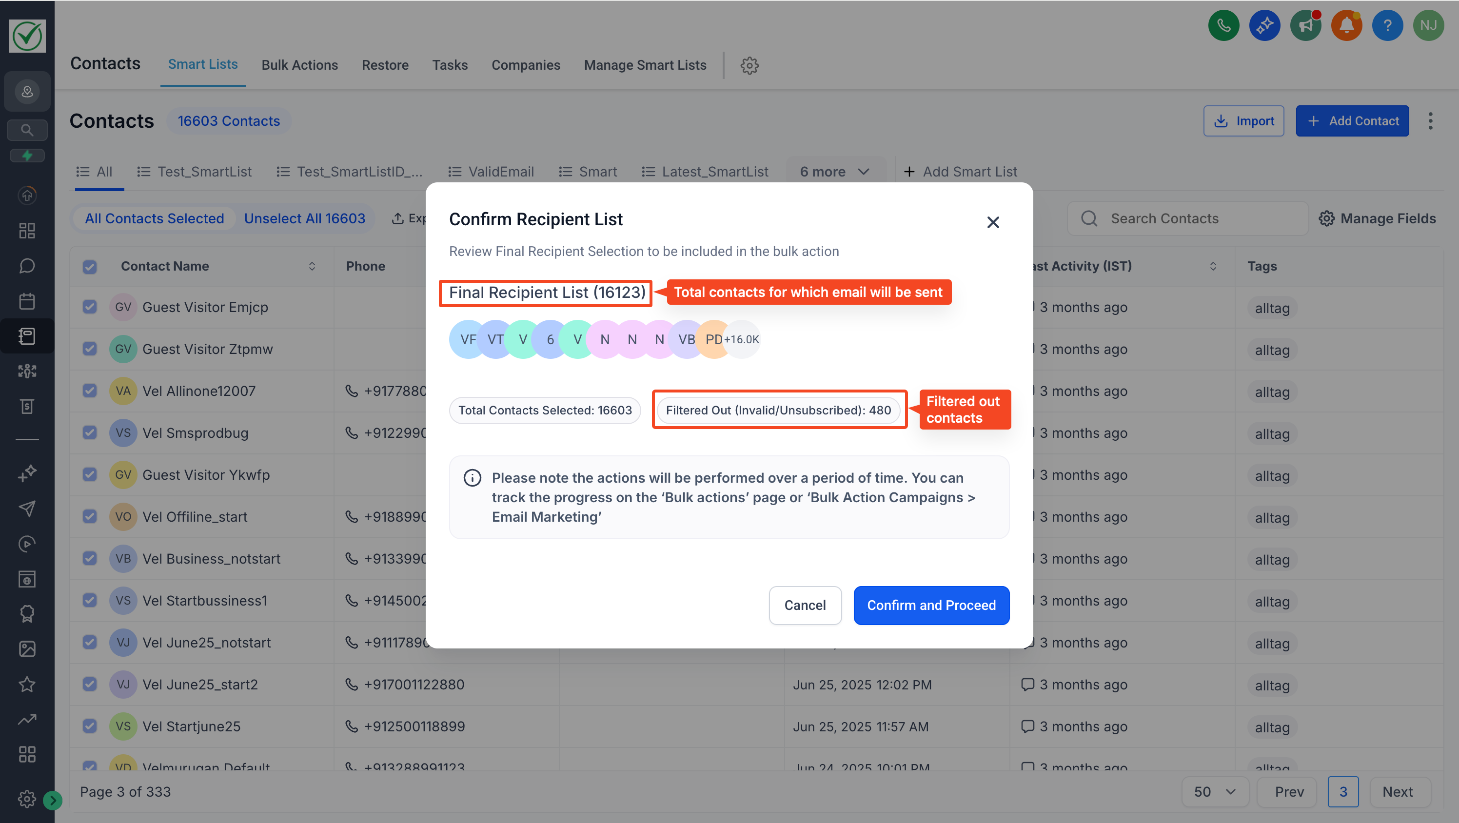Open the notifications bell icon
Image resolution: width=1459 pixels, height=823 pixels.
point(1346,25)
